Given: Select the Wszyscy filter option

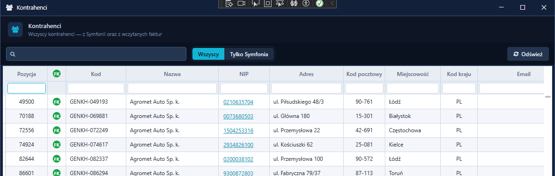Looking at the screenshot, I should point(208,54).
